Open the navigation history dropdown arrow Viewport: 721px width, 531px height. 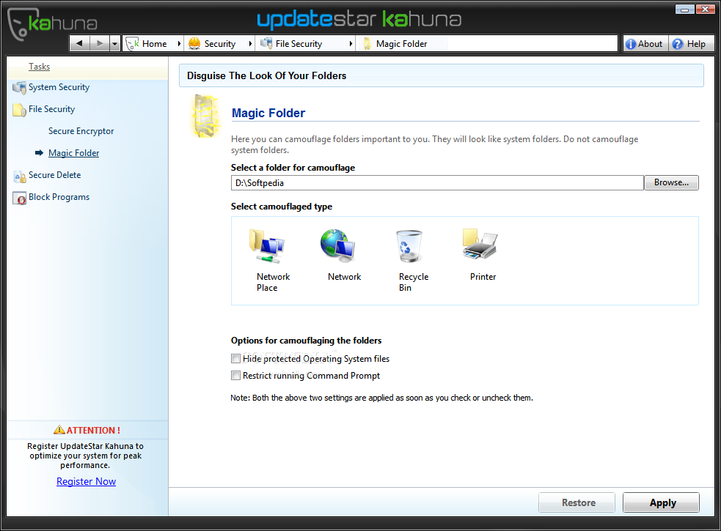[x=115, y=44]
